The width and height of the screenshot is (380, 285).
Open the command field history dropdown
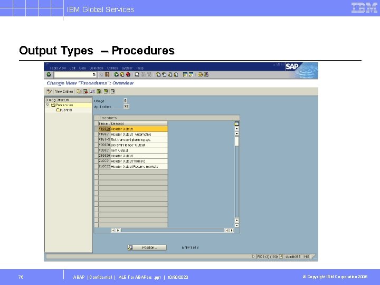click(x=94, y=74)
